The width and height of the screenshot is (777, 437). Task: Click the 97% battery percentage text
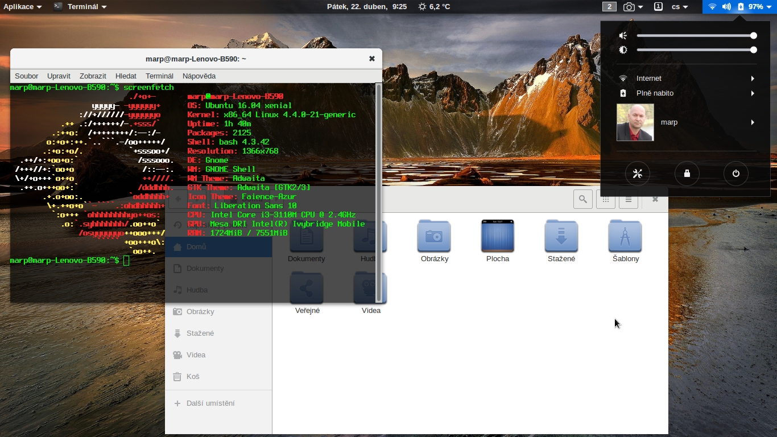(x=755, y=7)
